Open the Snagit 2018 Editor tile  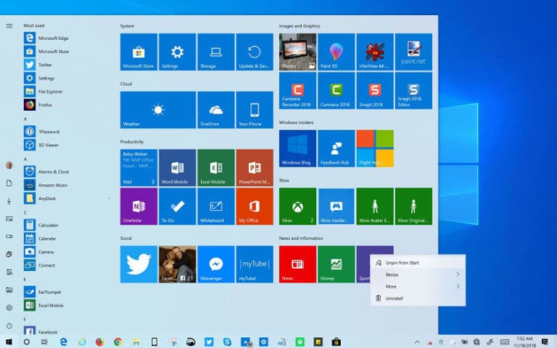[x=414, y=91]
